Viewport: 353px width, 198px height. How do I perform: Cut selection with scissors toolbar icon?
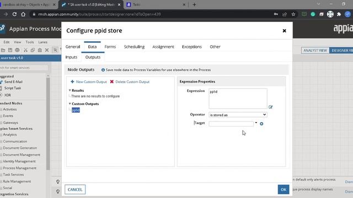[x=25, y=50]
